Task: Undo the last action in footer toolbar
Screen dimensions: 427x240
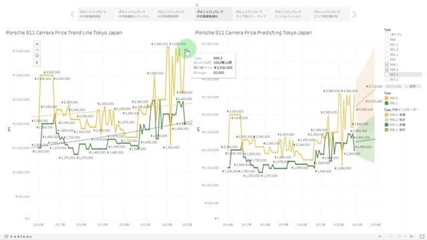Action: point(380,237)
